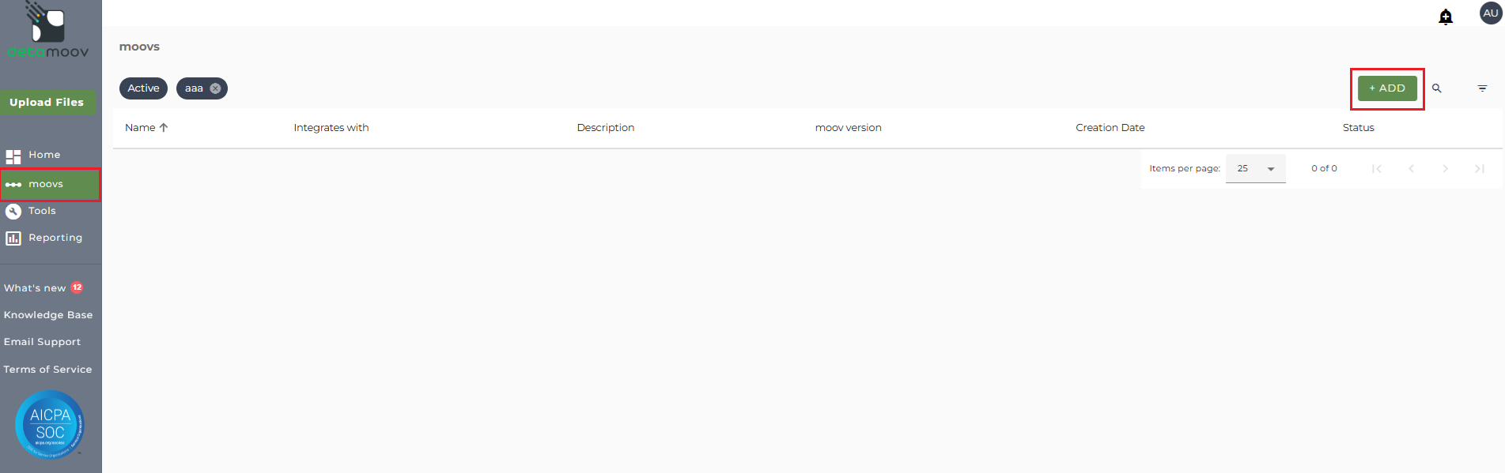Click the moovs icon in the sidebar

13,185
